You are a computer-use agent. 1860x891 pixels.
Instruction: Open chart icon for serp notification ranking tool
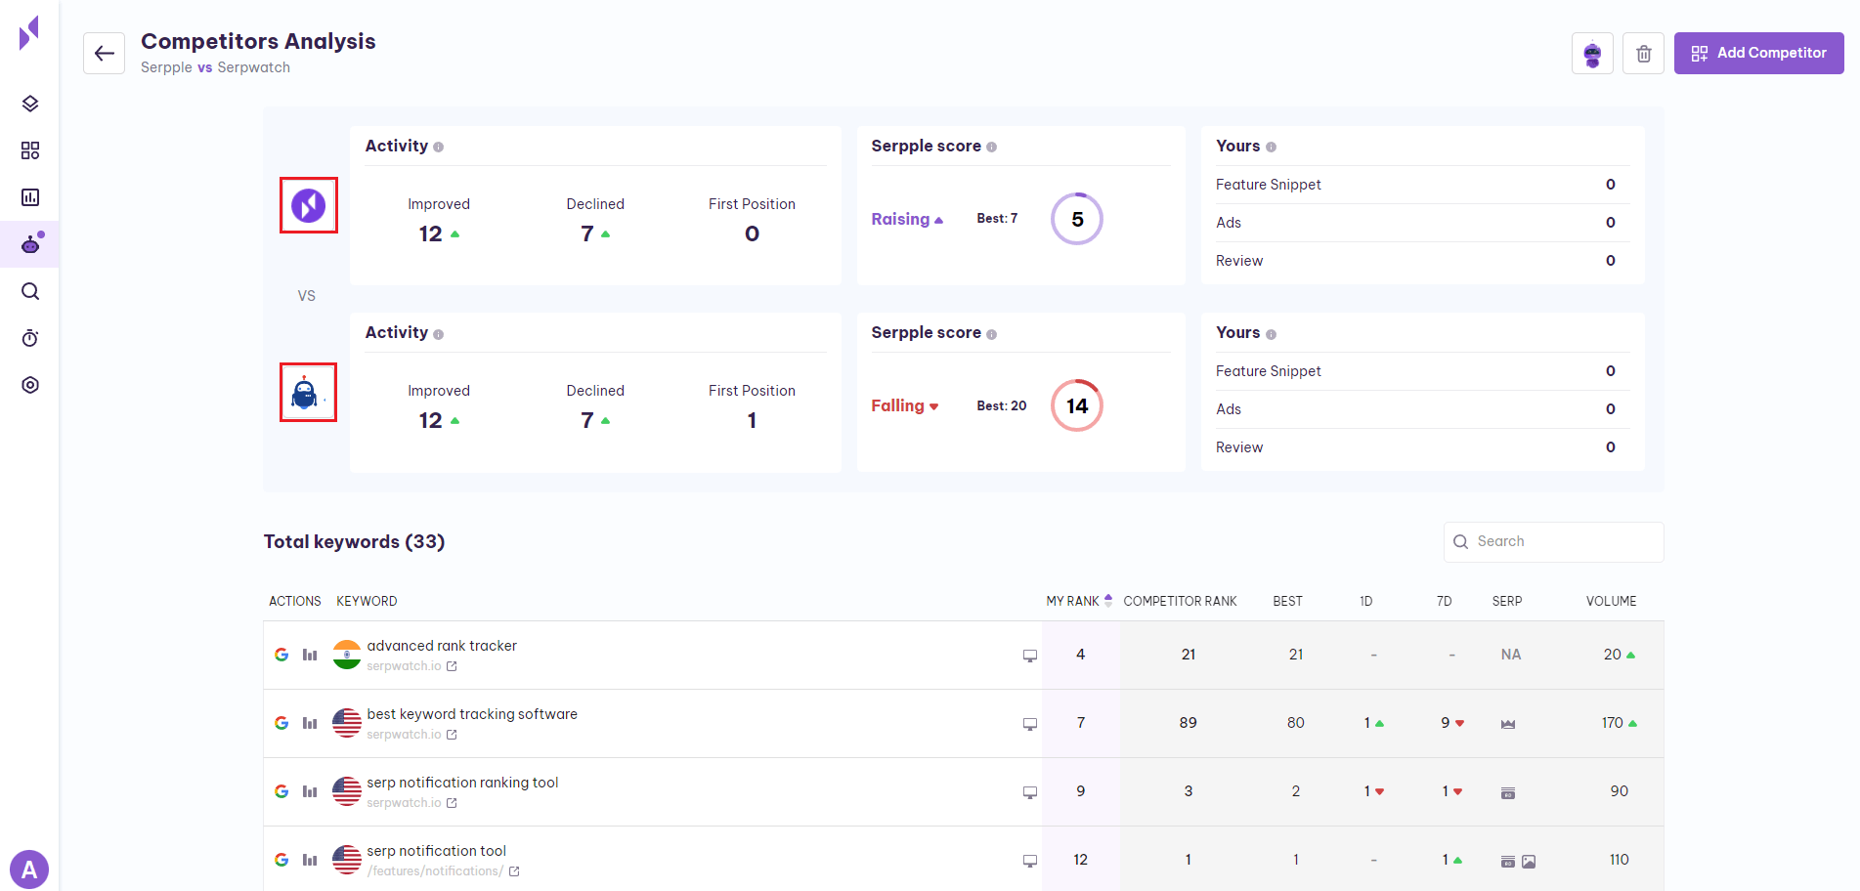click(x=310, y=791)
